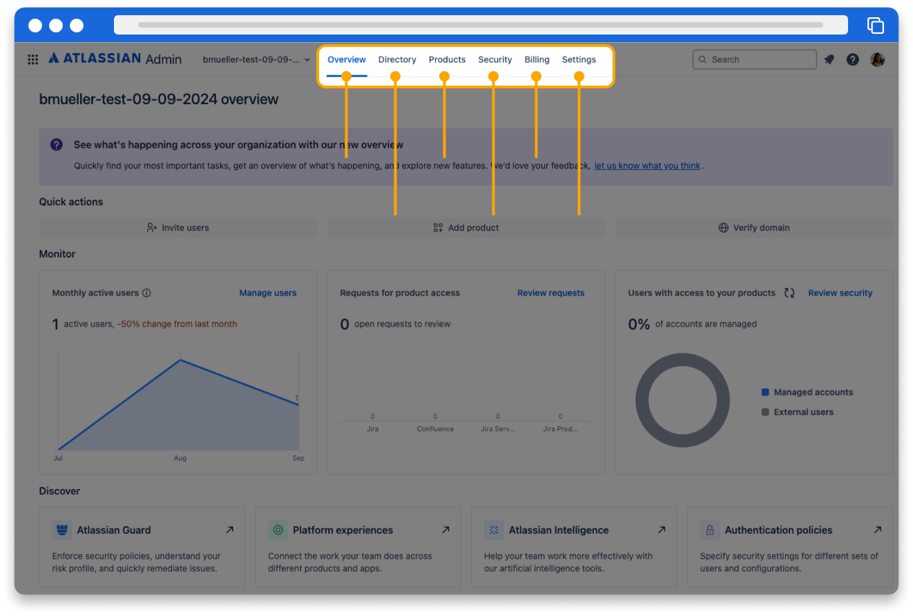The width and height of the screenshot is (913, 616).
Task: Click the '-50% change from last month' text
Action: tap(177, 324)
